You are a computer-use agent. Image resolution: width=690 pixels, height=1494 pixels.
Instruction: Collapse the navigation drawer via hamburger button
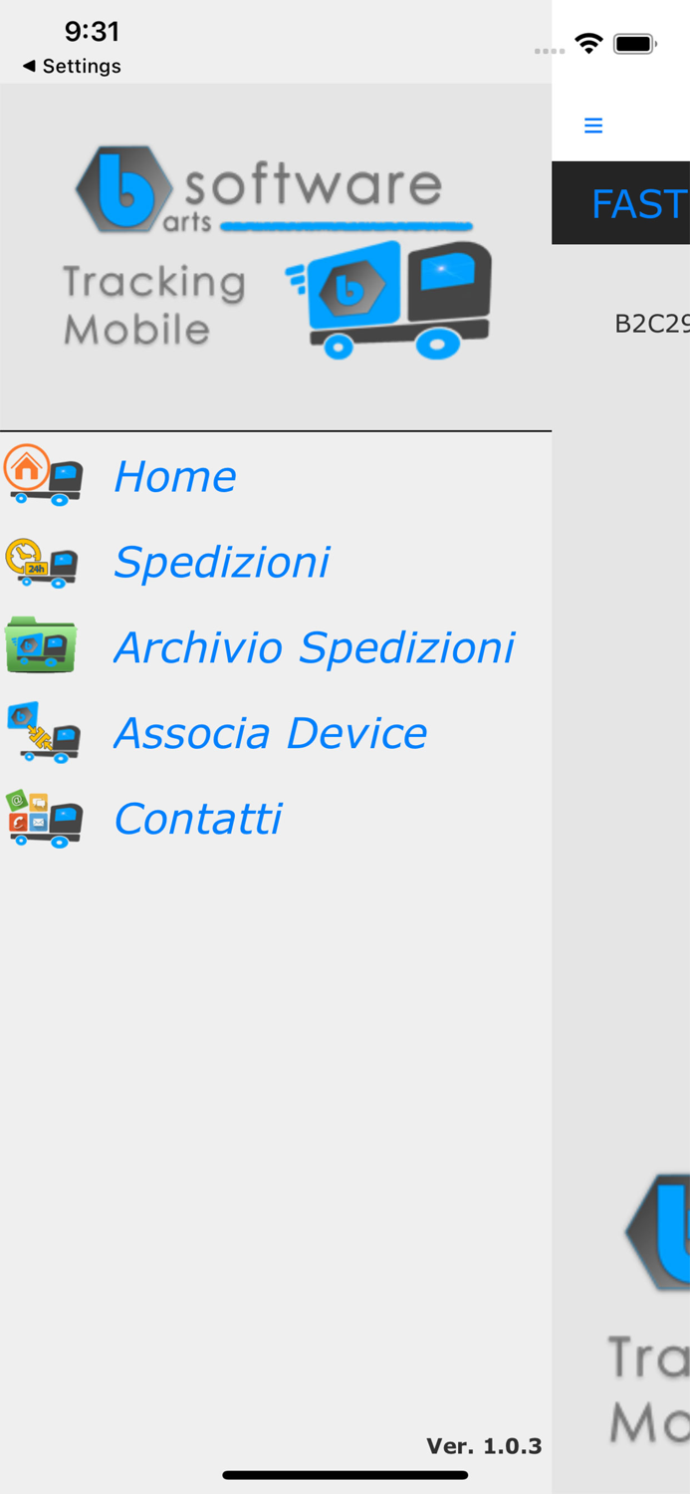coord(593,124)
